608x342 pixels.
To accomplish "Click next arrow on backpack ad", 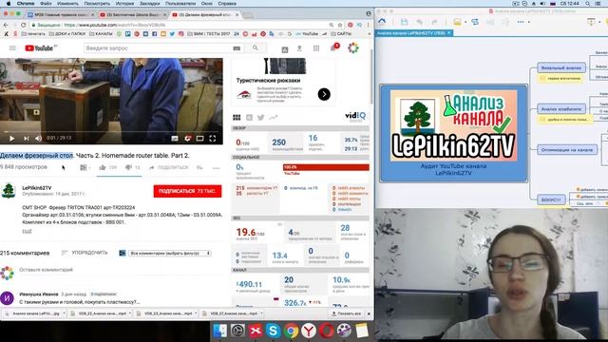I will [324, 94].
